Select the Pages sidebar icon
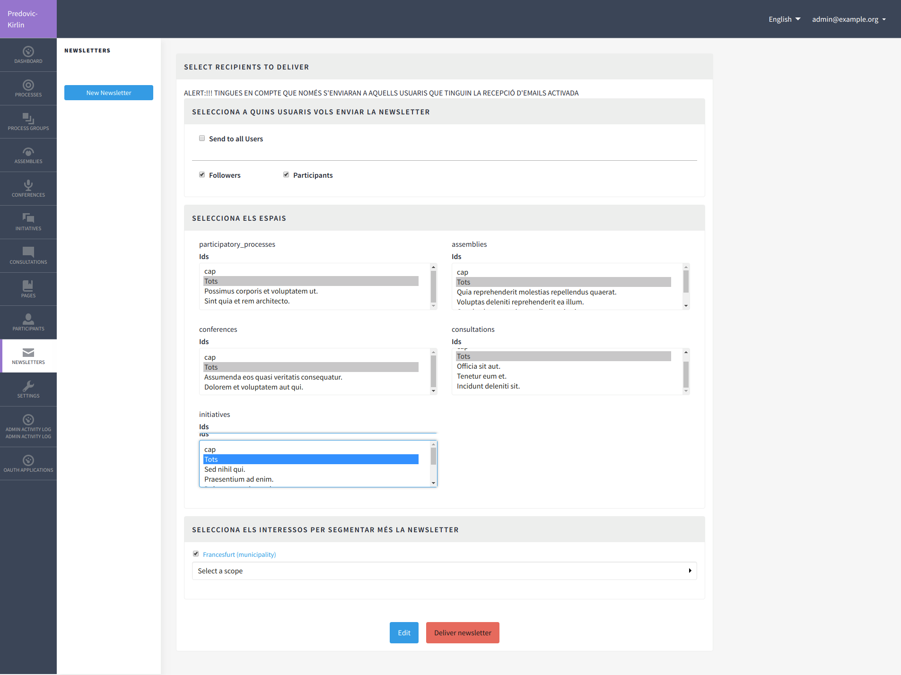Screen dimensions: 901x675 (x=28, y=286)
